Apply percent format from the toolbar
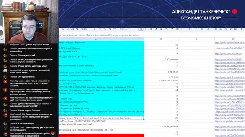The image size is (245, 137). 100,29
